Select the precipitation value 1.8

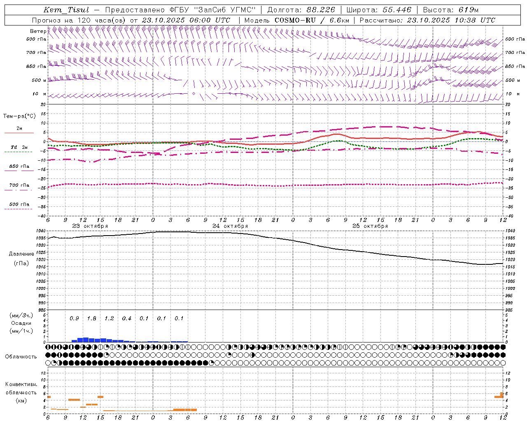point(91,319)
